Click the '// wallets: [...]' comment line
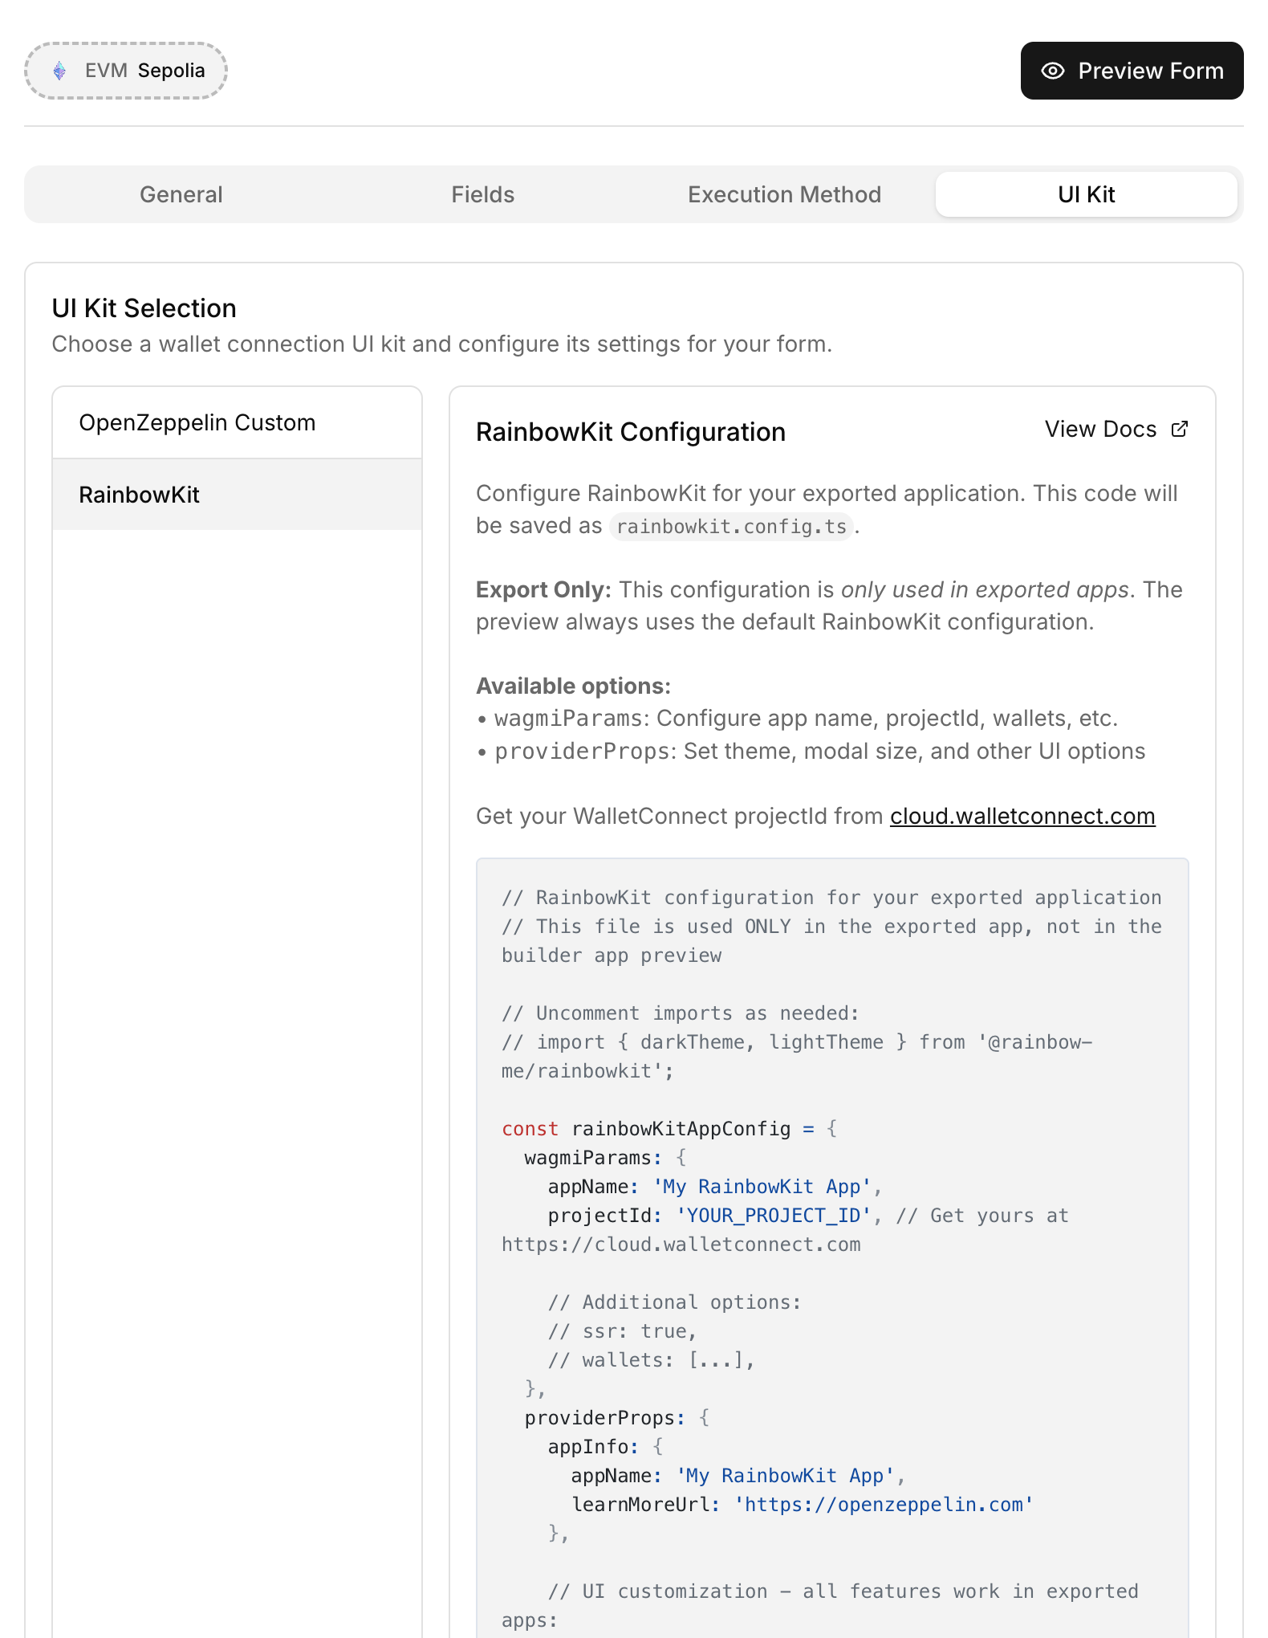 [651, 1360]
